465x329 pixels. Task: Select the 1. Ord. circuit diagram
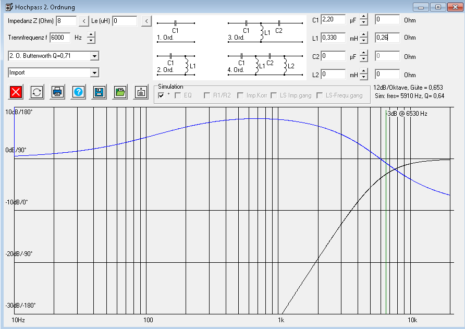click(176, 31)
